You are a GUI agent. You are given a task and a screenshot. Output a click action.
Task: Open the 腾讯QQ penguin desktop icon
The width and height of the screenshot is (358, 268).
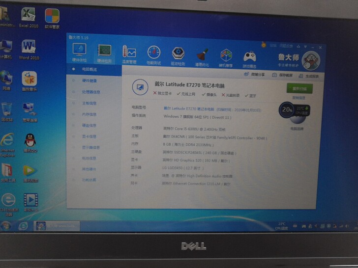click(30, 143)
